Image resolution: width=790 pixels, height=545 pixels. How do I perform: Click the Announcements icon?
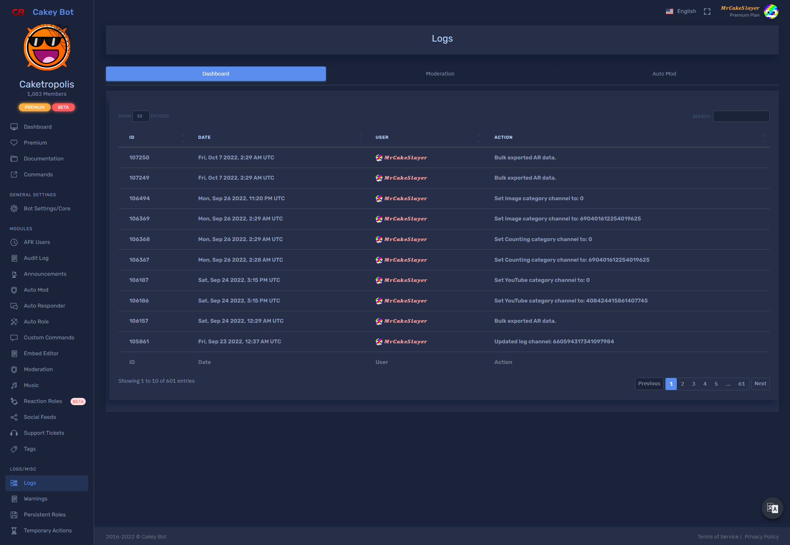point(14,274)
